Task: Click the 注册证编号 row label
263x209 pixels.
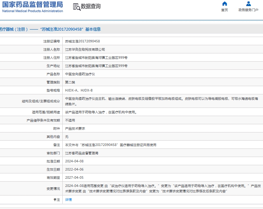Action: pyautogui.click(x=51, y=41)
